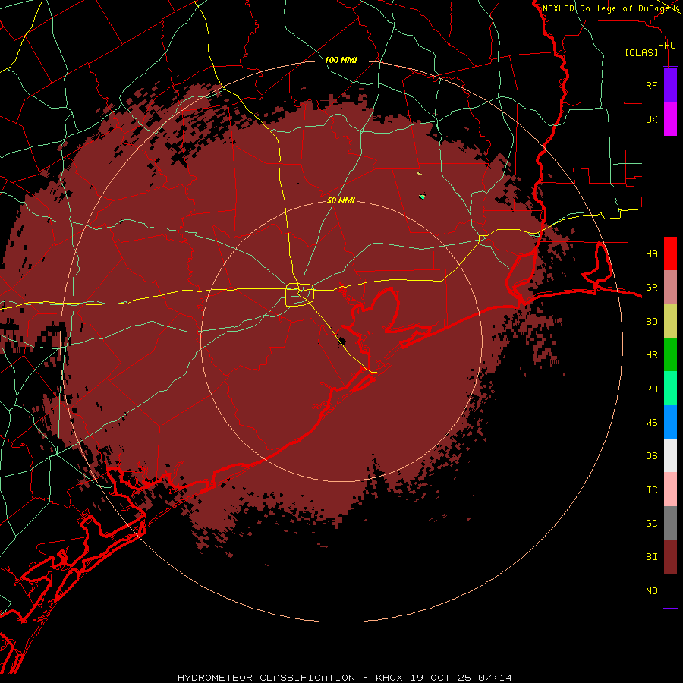
Task: Click the dark red BI legend swatch
Action: (x=670, y=557)
